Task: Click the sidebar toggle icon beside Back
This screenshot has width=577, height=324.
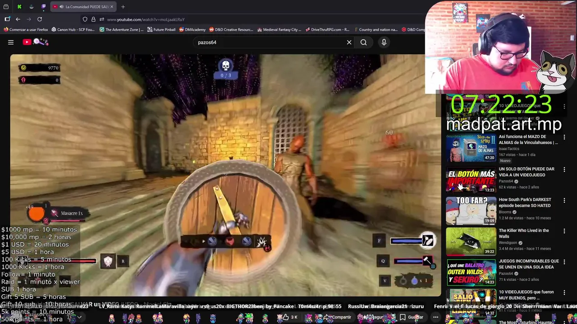Action: click(x=7, y=19)
